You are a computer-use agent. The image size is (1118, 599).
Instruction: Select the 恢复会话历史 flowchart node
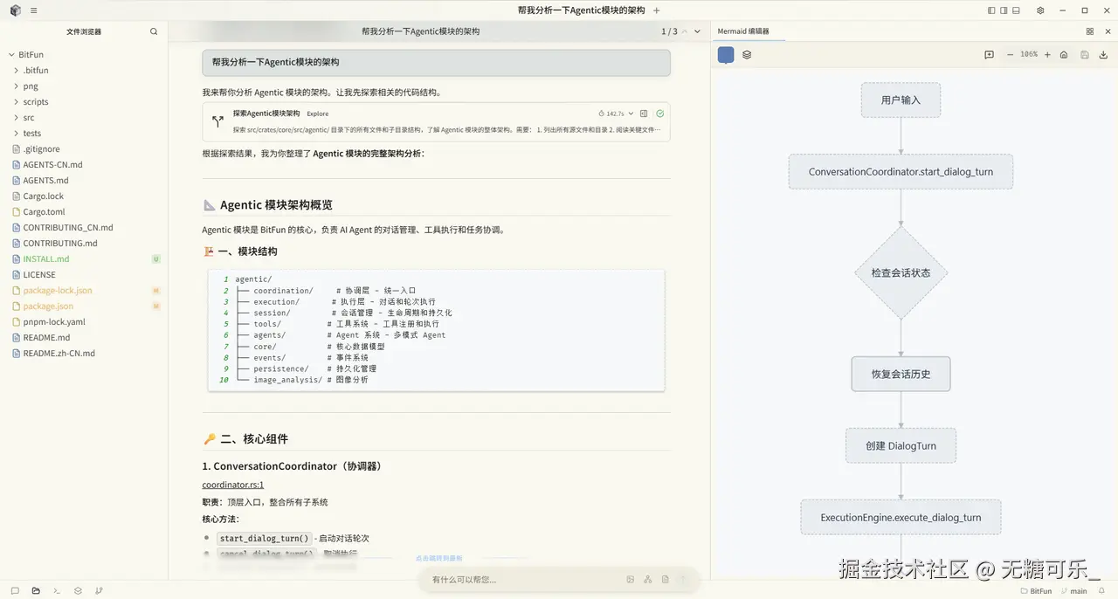pos(901,374)
